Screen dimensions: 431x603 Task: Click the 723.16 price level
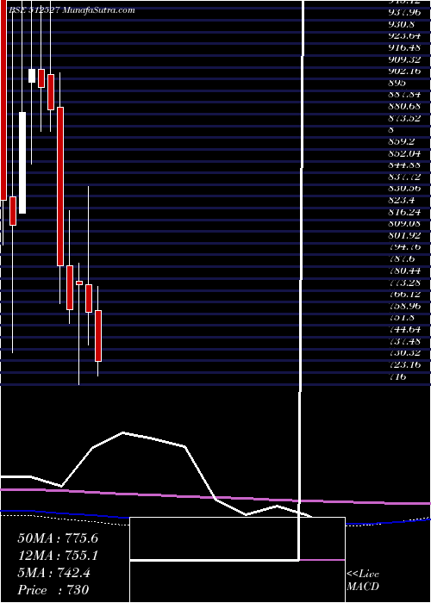(x=405, y=364)
